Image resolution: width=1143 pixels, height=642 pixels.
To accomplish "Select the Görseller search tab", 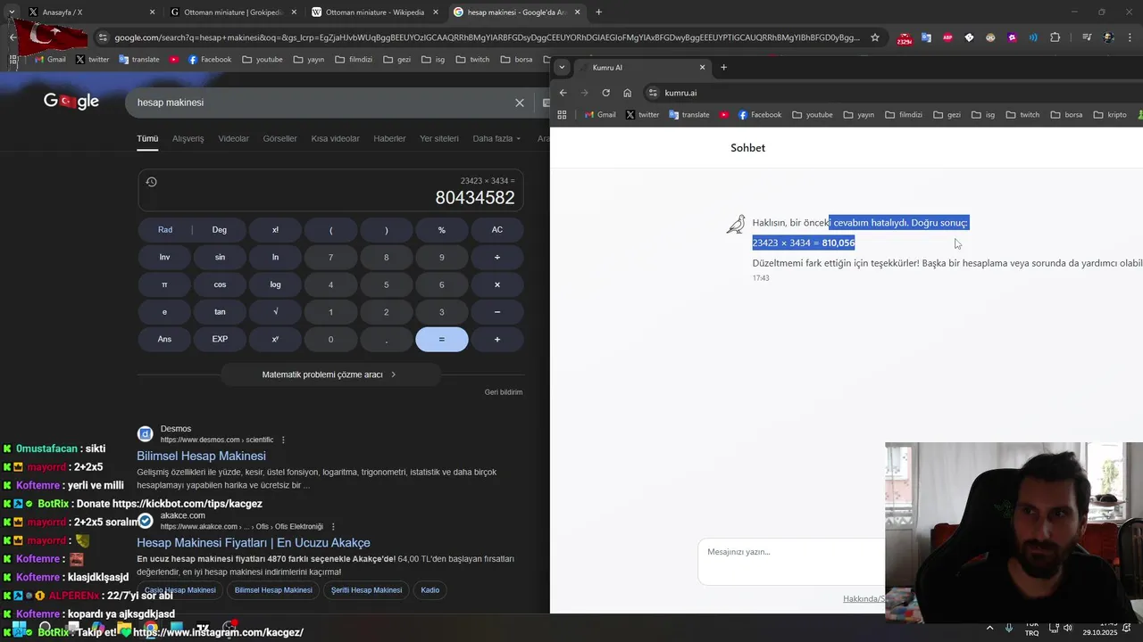I will 279,138.
